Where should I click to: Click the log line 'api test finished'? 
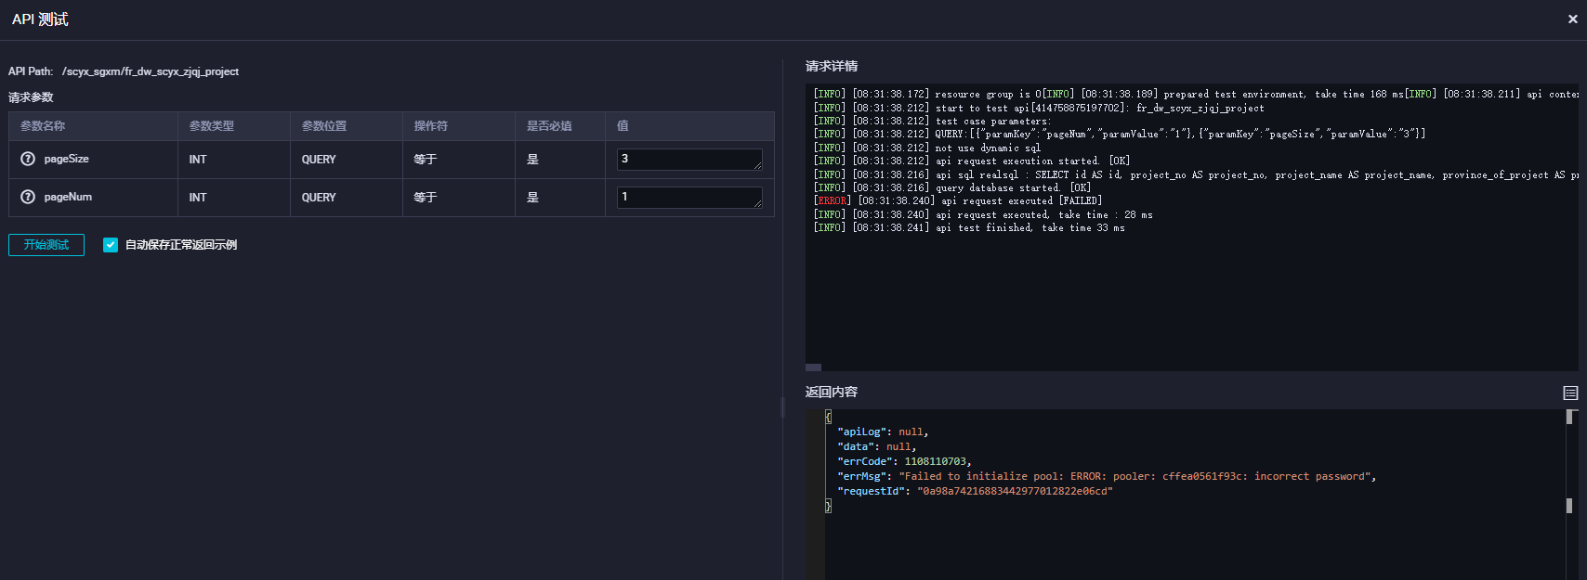(969, 228)
